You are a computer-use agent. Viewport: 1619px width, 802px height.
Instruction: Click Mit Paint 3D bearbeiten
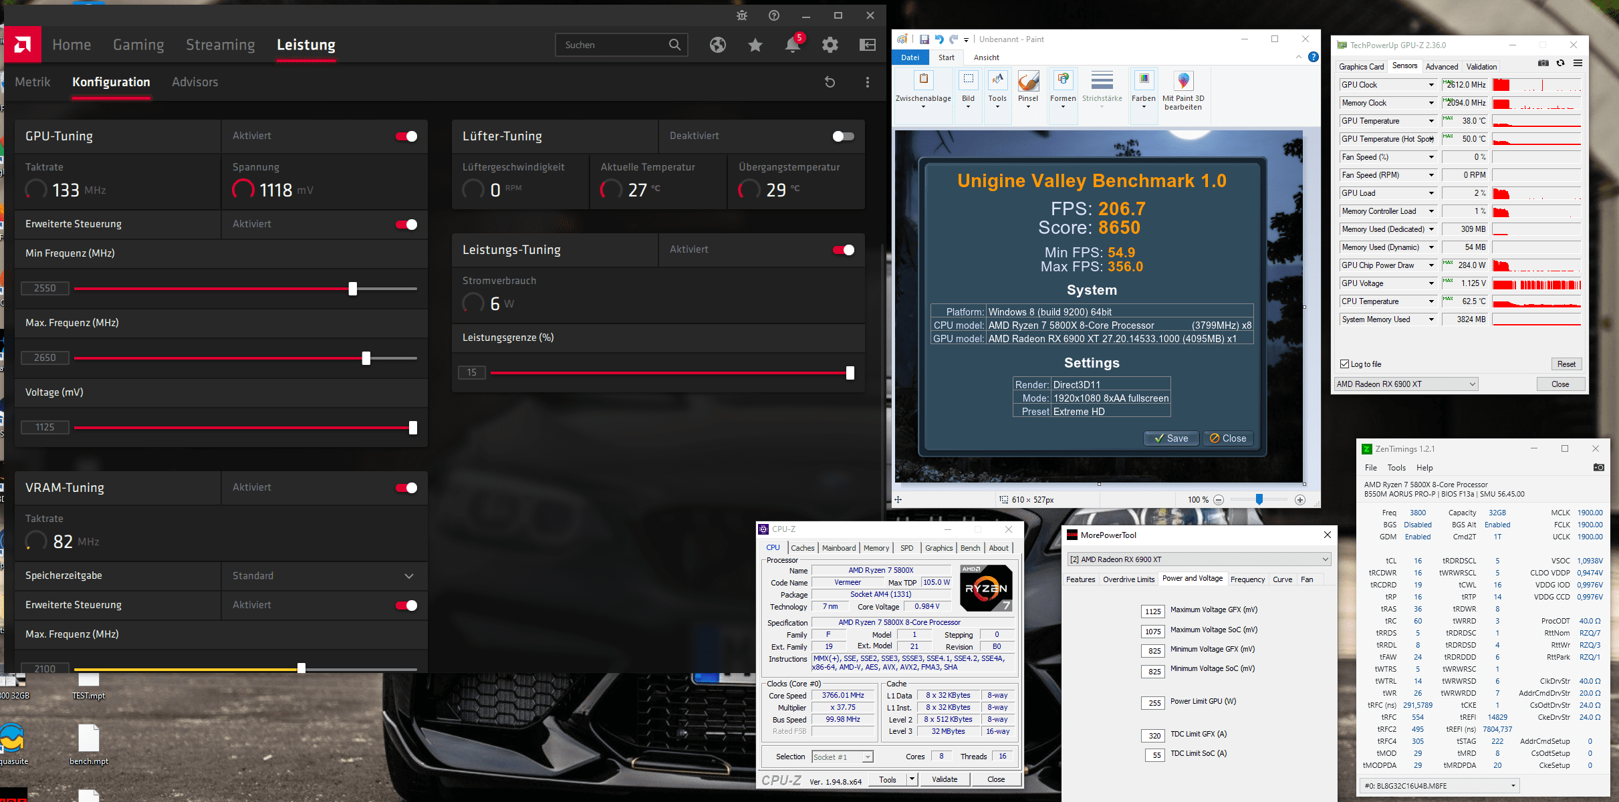[x=1183, y=90]
